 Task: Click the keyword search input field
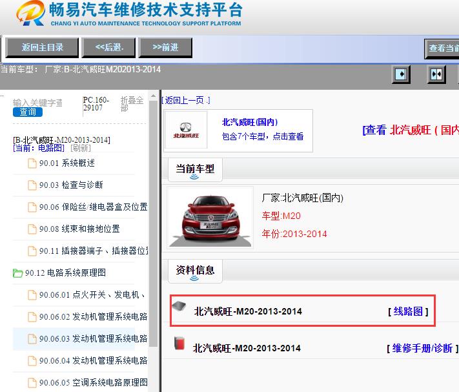[x=38, y=103]
